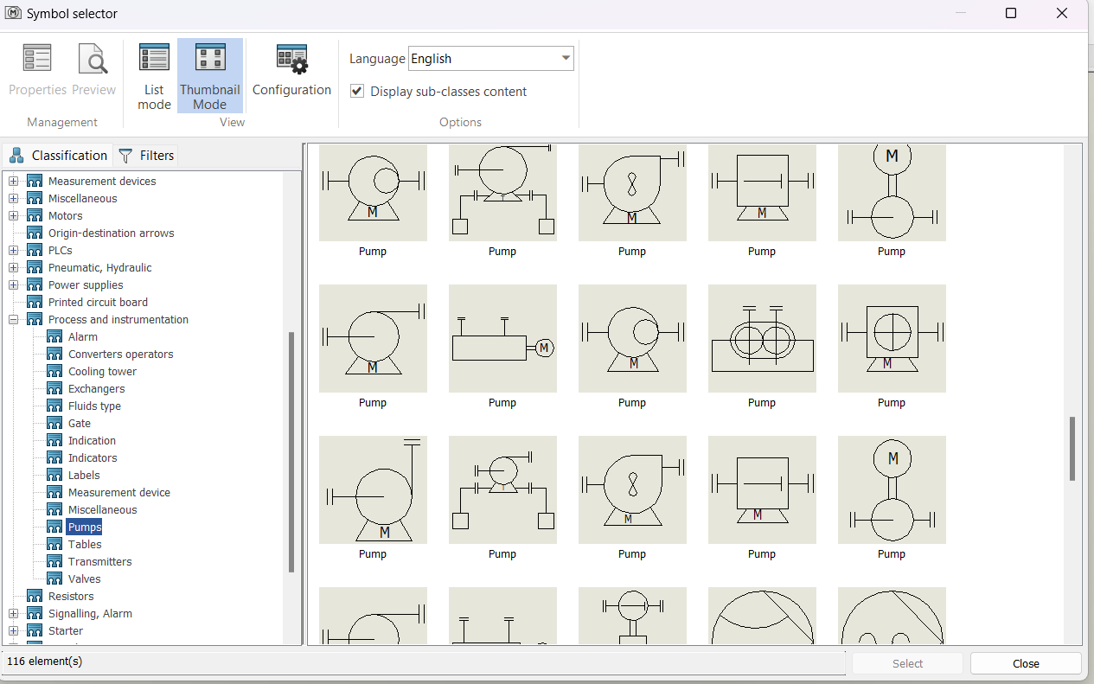Click the Cooling tower class icon
The image size is (1094, 684).
click(54, 371)
